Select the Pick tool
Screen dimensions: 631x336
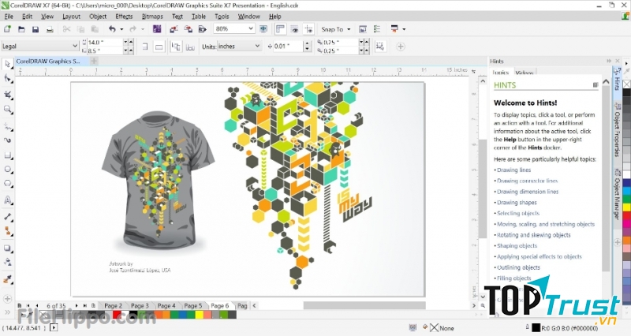coord(7,65)
